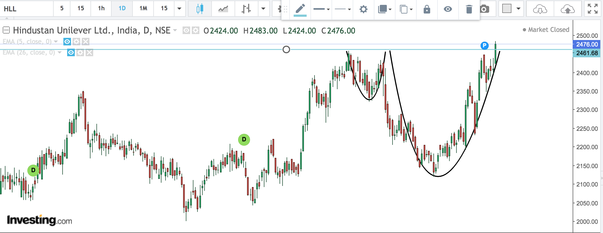Viewport: 603px width, 233px height.
Task: Hide selected drawing using toolbar eye icon
Action: coord(448,9)
